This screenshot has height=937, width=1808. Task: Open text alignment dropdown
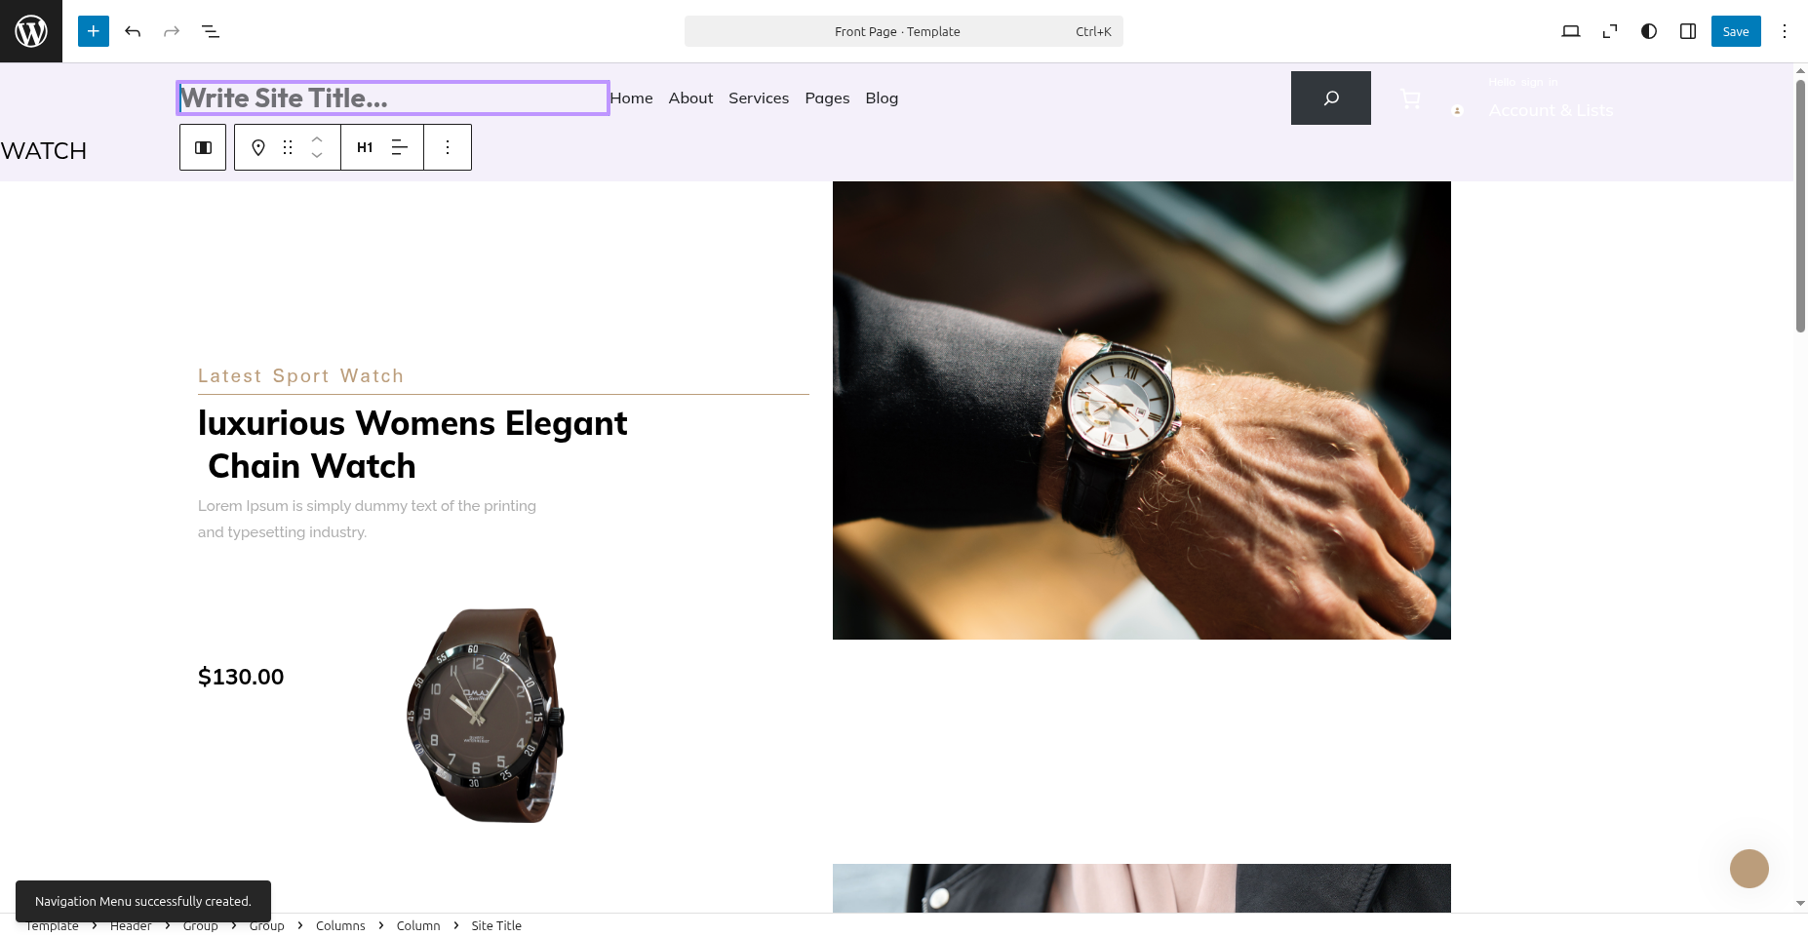400,147
